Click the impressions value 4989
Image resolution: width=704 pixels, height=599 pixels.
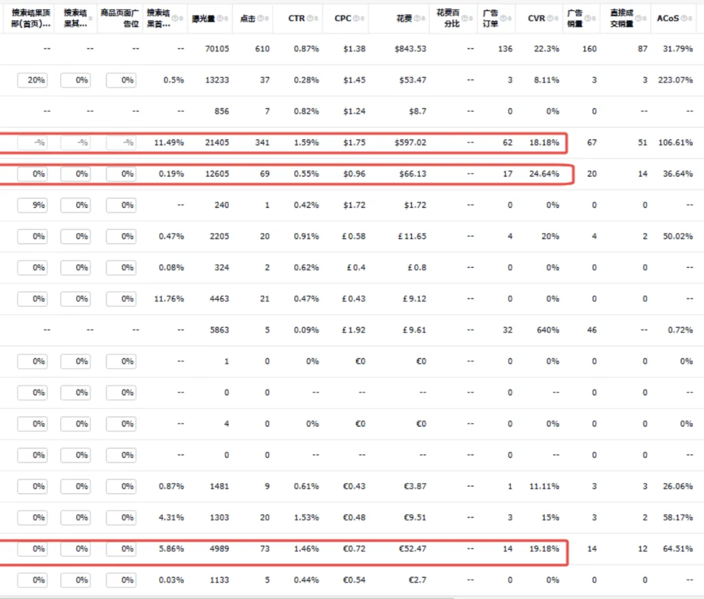[x=220, y=549]
